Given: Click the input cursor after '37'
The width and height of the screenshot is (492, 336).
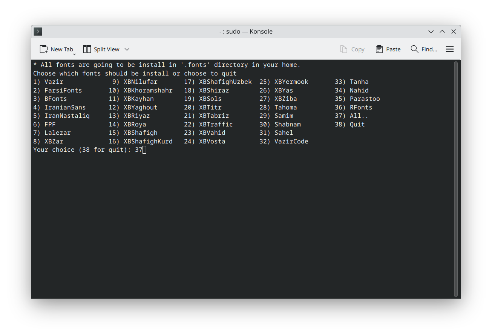Looking at the screenshot, I should point(144,150).
